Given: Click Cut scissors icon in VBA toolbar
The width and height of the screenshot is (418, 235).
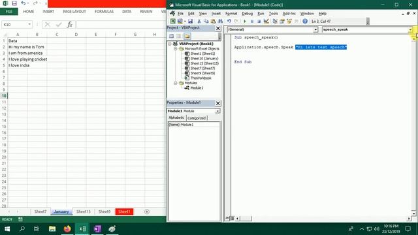Looking at the screenshot, I should coord(199,21).
